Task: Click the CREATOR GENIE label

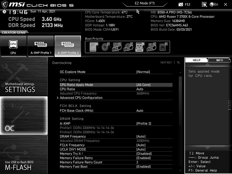Action: coord(14,33)
